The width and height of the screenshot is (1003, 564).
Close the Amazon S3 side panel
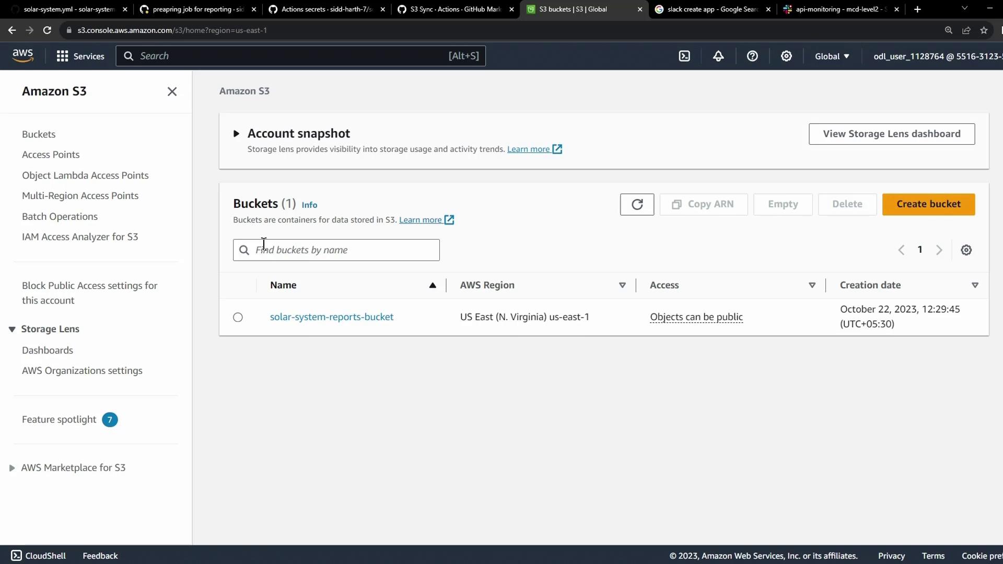(172, 91)
